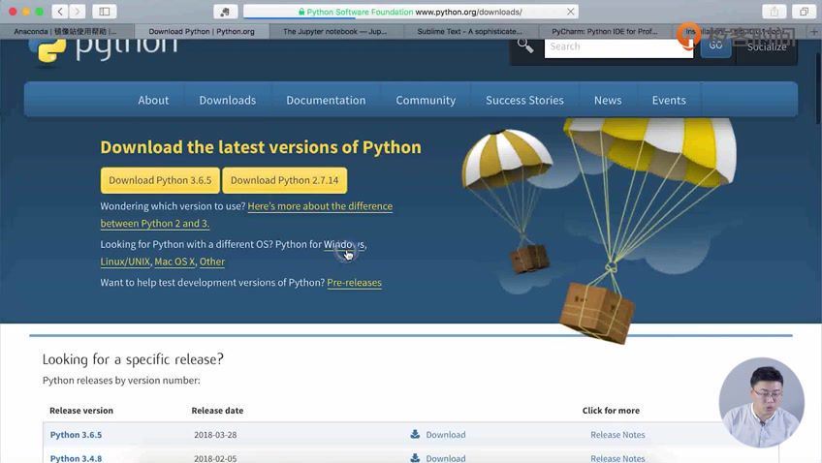Open the Events menu
This screenshot has height=463, width=822.
pyautogui.click(x=669, y=100)
